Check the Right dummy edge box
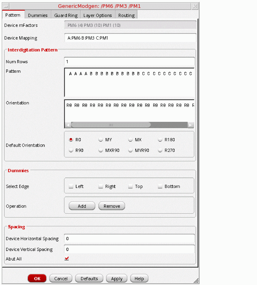Viewport: 257px width, 285px height. click(100, 186)
